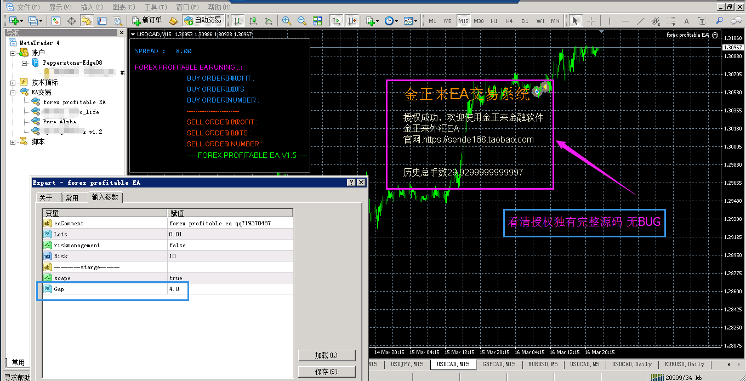The height and width of the screenshot is (381, 746).
Task: Open the Strategy Tester magnifier icon
Action: 117,21
